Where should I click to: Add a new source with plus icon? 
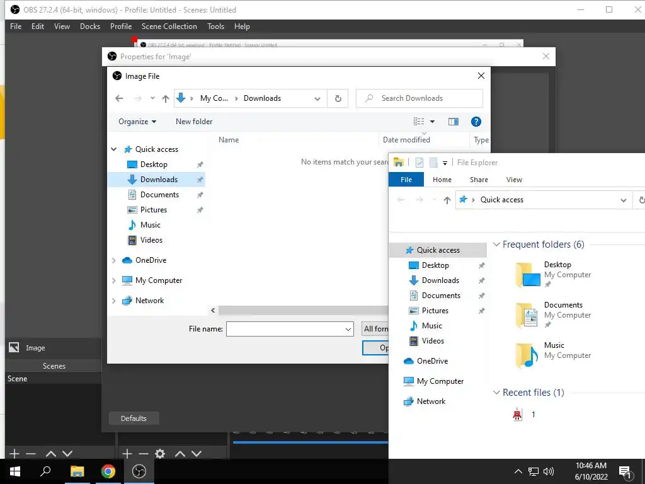[x=127, y=454]
